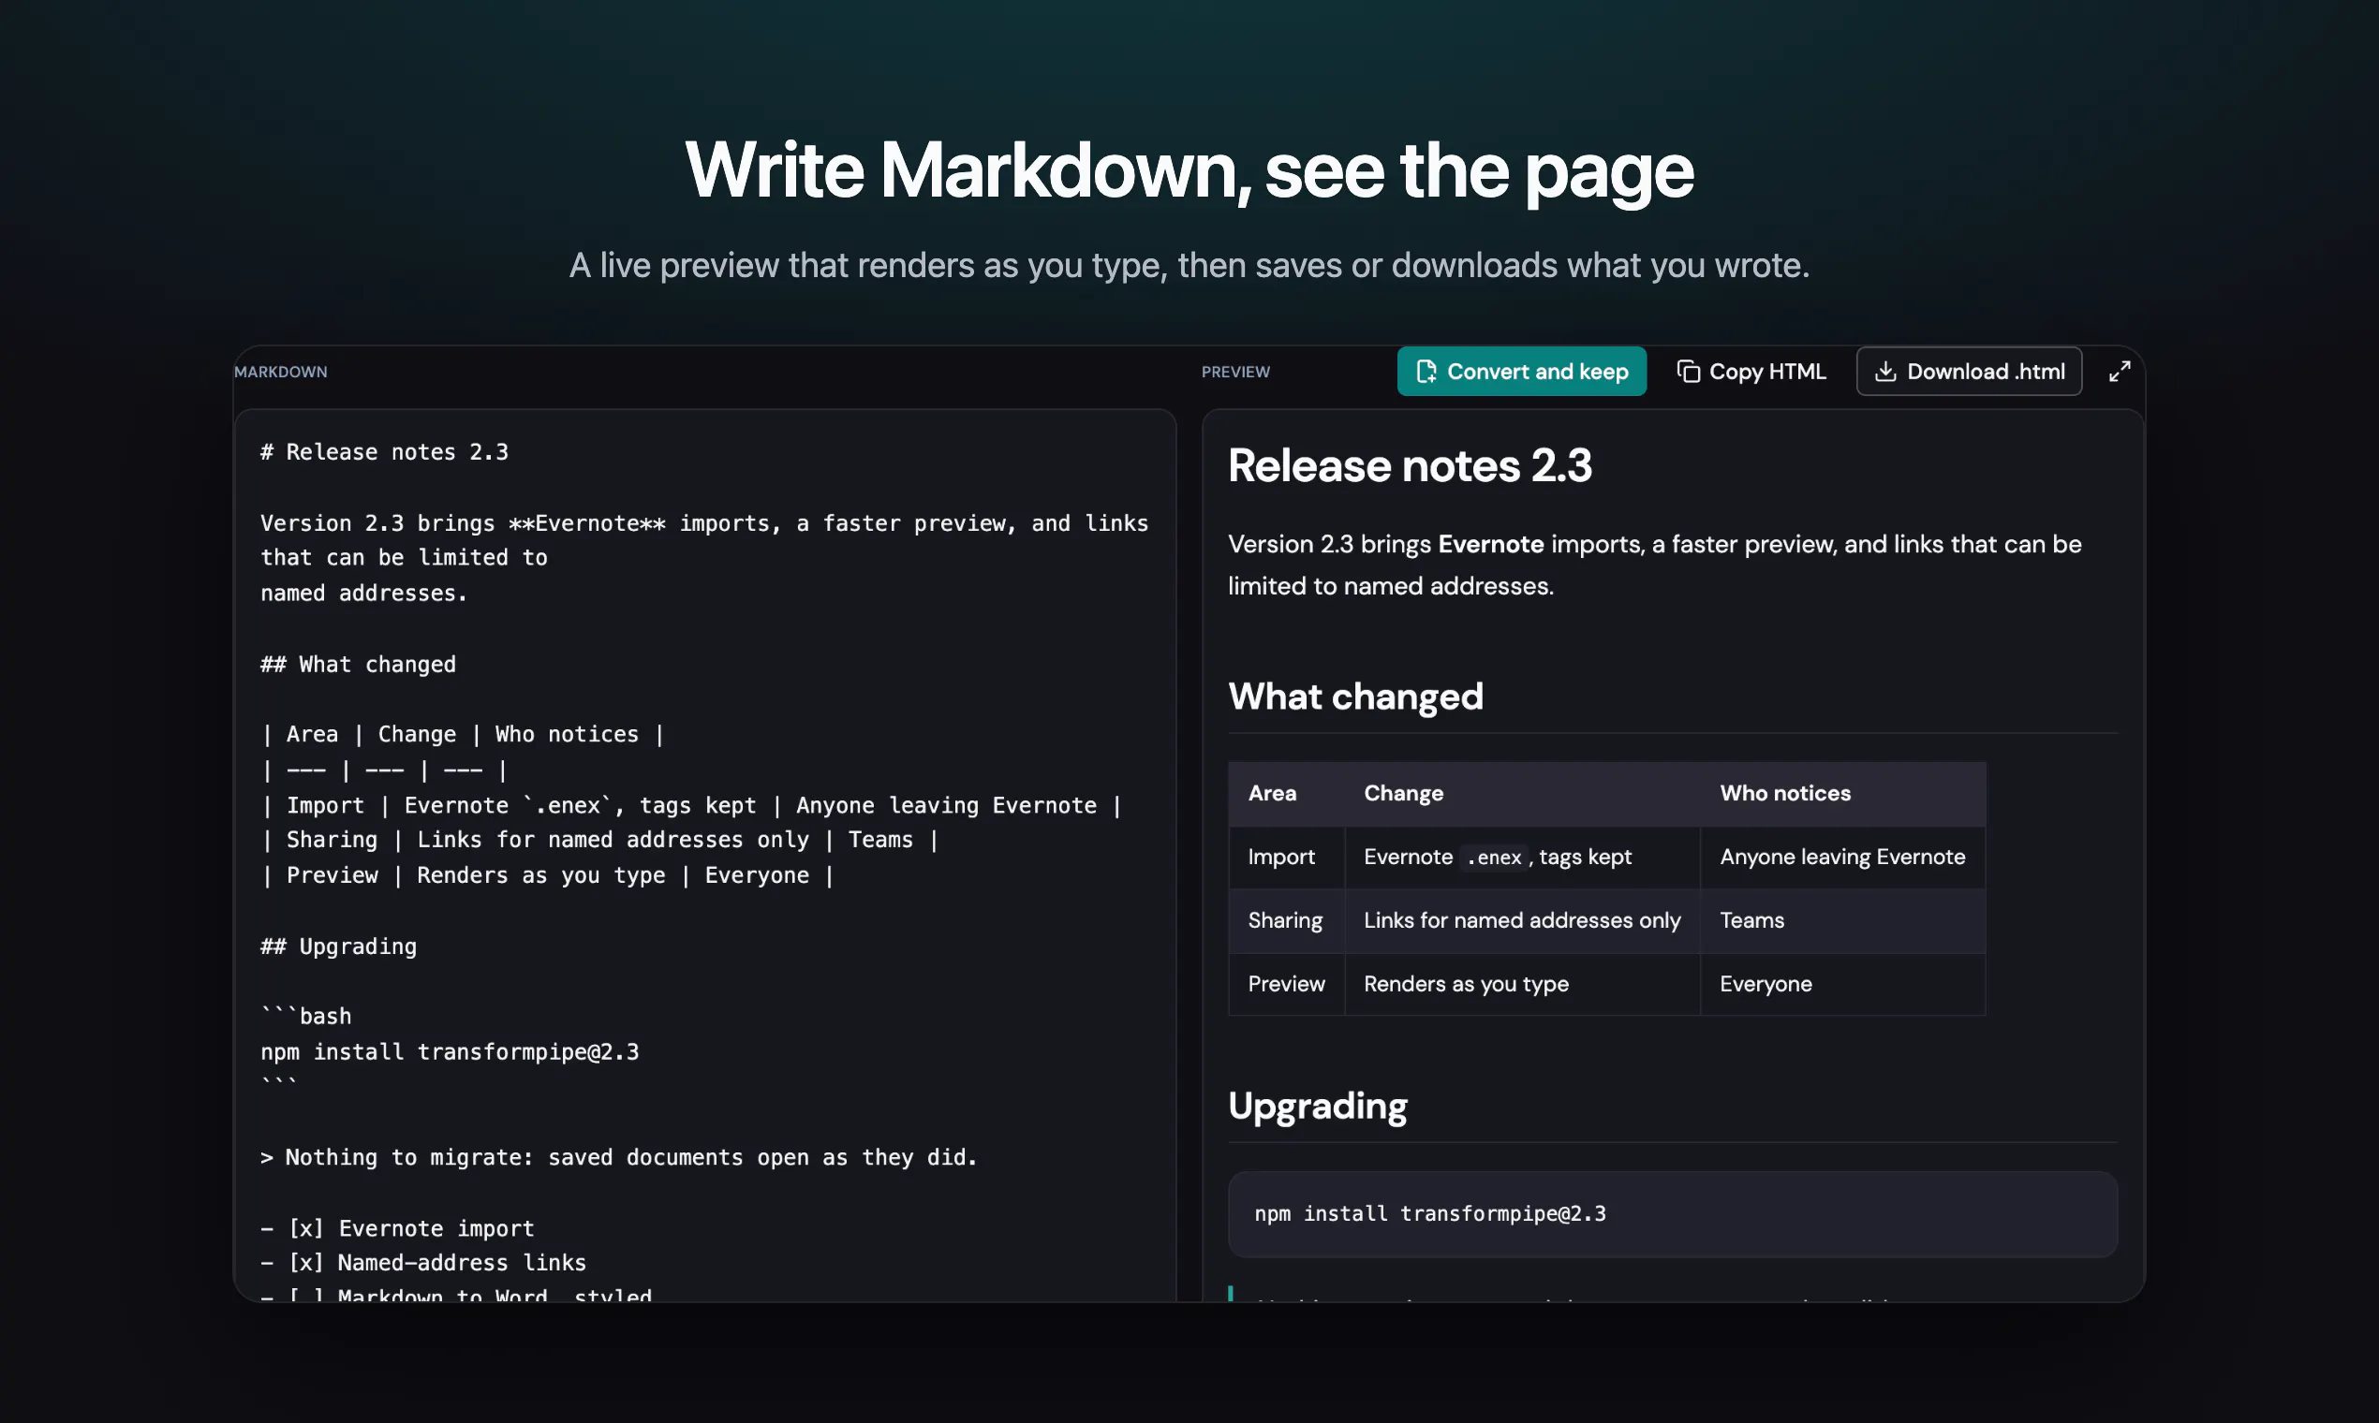This screenshot has width=2379, height=1423.
Task: Click the '## What changed' source line
Action: coord(359,664)
